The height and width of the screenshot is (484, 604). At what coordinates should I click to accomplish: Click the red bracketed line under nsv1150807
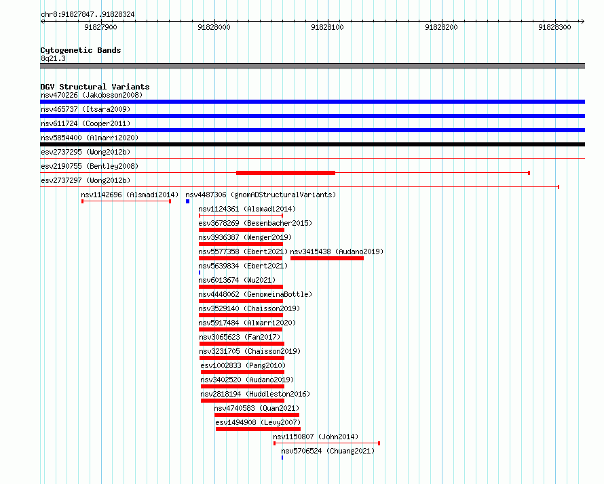326,443
